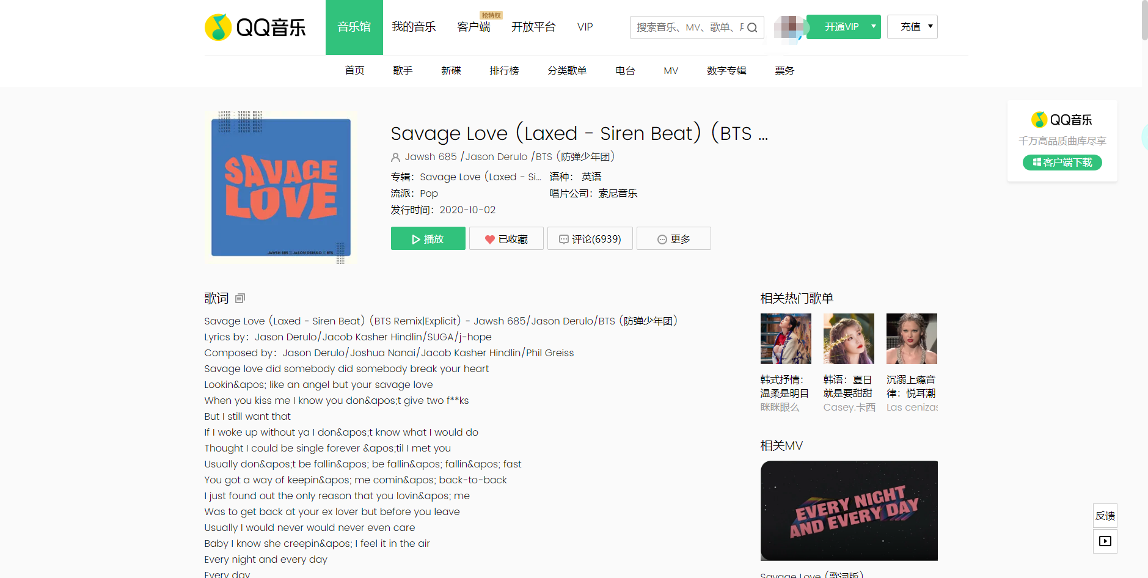Screen dimensions: 1148x578
Task: Click the QQ音乐 logo in header
Action: (255, 27)
